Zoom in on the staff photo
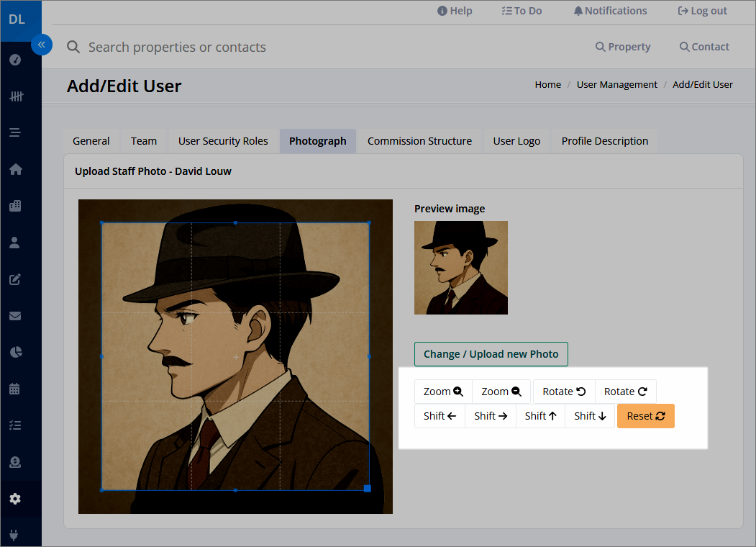756x547 pixels. [x=443, y=392]
